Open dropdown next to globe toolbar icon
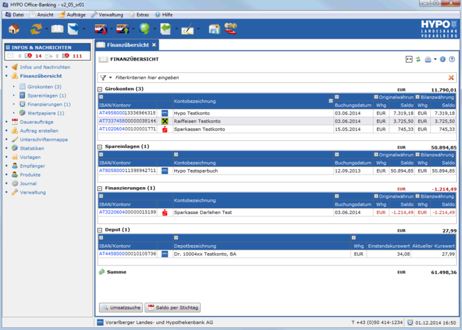Viewport: 462px width, 330px height. pyautogui.click(x=154, y=29)
